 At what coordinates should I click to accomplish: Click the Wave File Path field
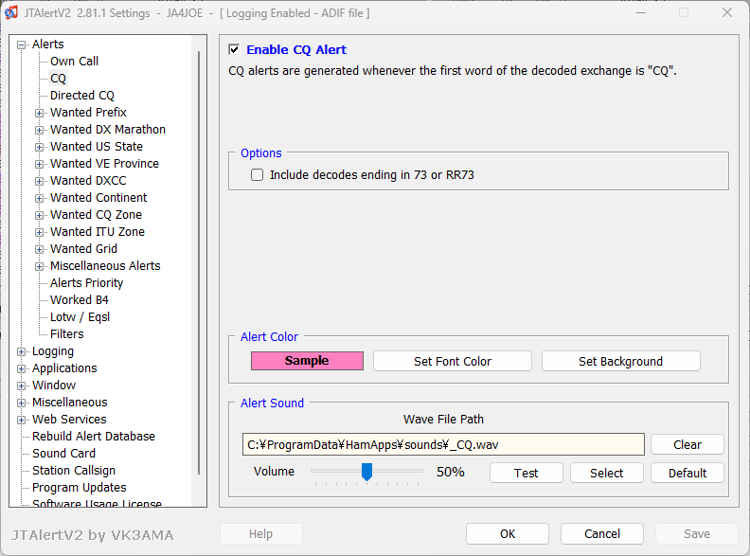(443, 444)
